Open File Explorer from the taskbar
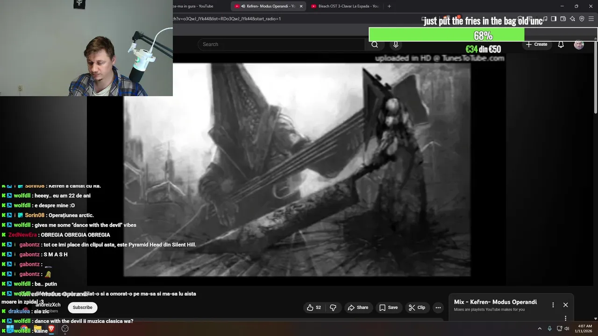 tap(38, 329)
